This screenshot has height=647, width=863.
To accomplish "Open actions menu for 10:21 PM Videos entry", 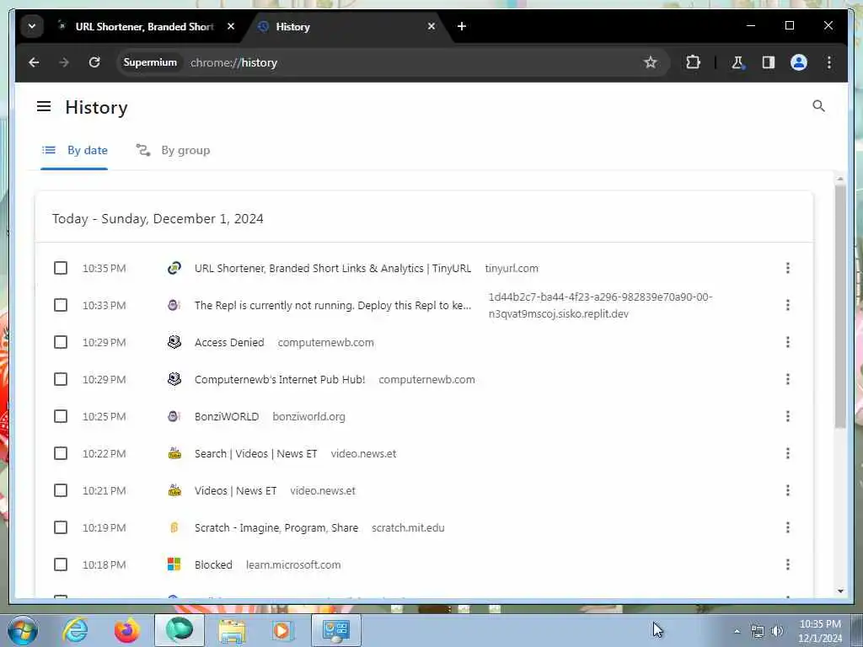I will click(788, 490).
